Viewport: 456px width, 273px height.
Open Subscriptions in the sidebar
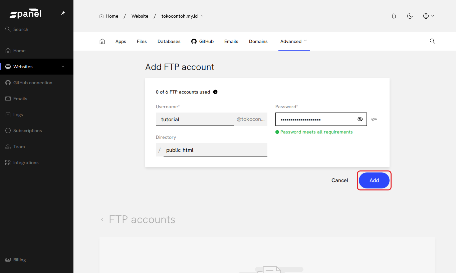(x=37, y=131)
